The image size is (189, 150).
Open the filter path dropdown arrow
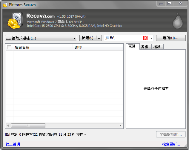151,38
